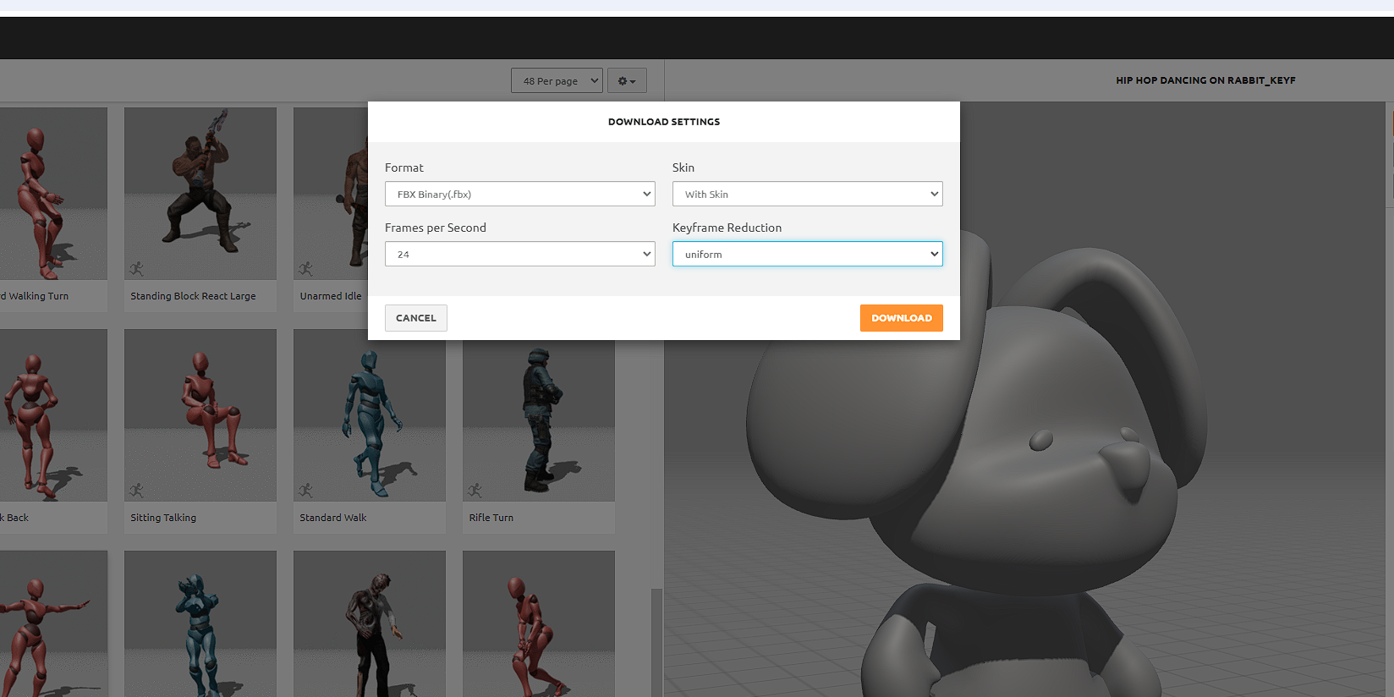Open the 48 Per page dropdown

pos(557,80)
